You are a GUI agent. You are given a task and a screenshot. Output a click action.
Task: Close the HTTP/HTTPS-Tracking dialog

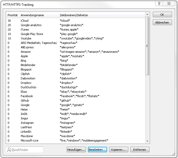pyautogui.click(x=170, y=3)
